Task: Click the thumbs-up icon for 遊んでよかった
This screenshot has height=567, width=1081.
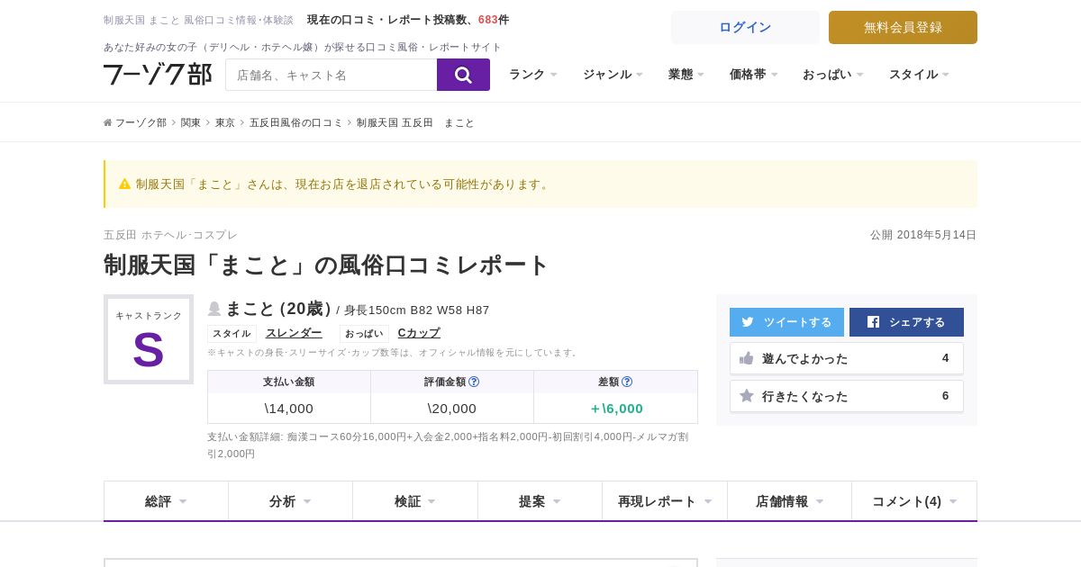Action: [746, 358]
